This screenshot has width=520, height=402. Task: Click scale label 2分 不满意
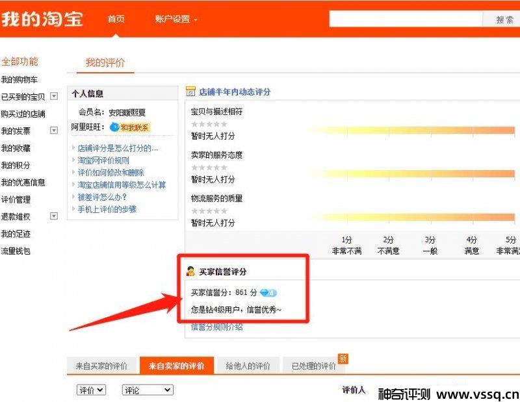(388, 245)
